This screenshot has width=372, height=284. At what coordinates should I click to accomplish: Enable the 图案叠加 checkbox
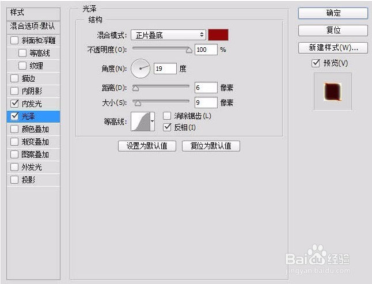(x=14, y=154)
